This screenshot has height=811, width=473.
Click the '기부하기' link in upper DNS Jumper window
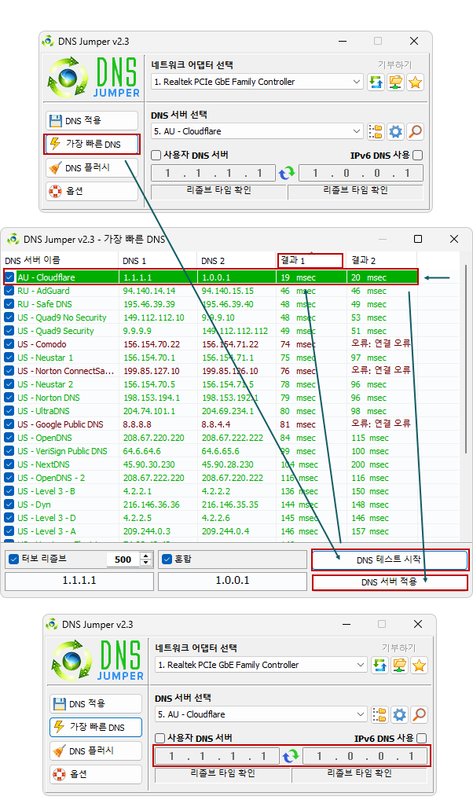click(394, 64)
